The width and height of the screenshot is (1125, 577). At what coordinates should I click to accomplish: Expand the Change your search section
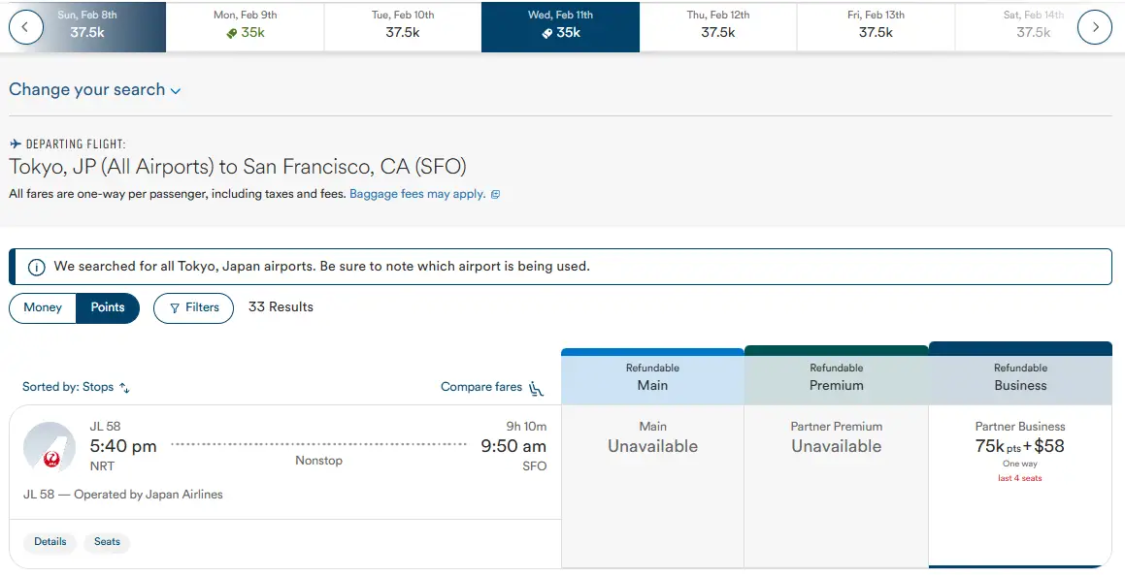tap(94, 90)
